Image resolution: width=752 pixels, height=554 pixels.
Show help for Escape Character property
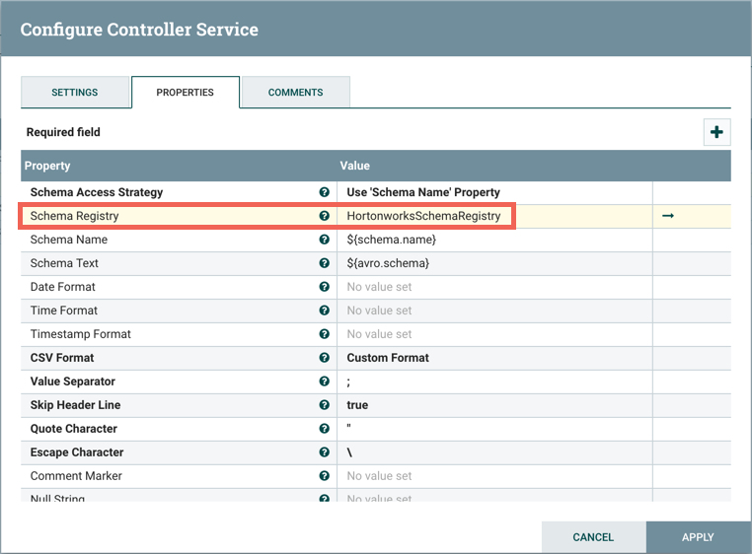click(325, 451)
